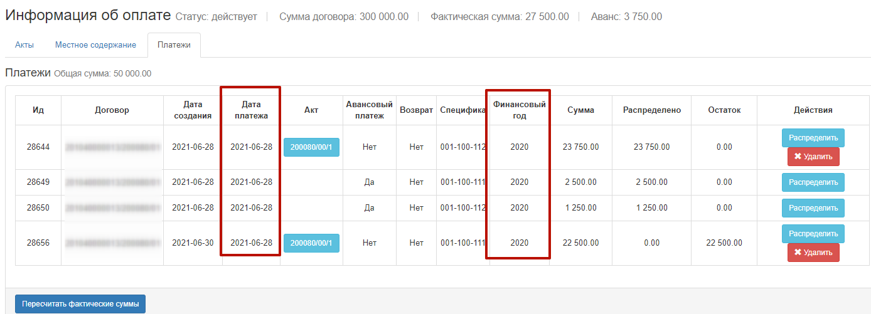Open the Местное содержание tab
This screenshot has width=871, height=314.
click(95, 45)
